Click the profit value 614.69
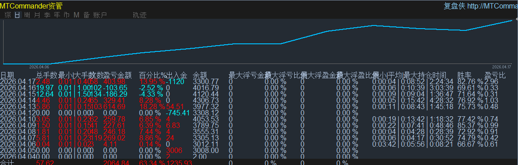This screenshot has height=165, width=518. click(114, 107)
